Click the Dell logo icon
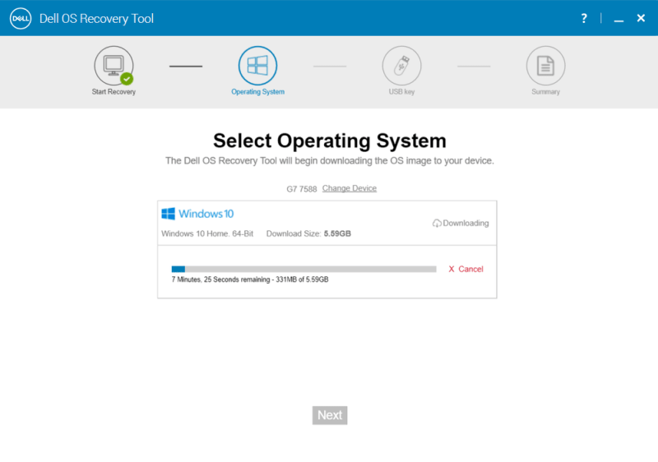The height and width of the screenshot is (462, 658). [x=20, y=18]
